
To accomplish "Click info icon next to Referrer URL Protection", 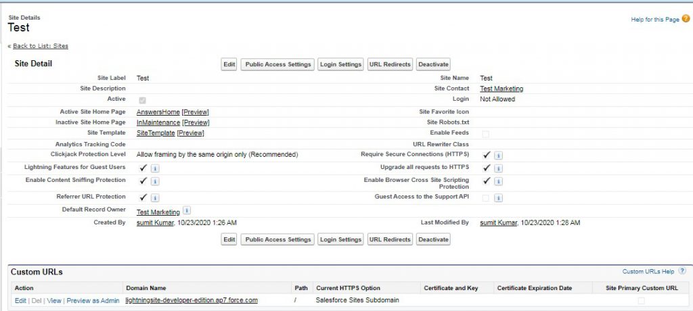I will coord(155,198).
